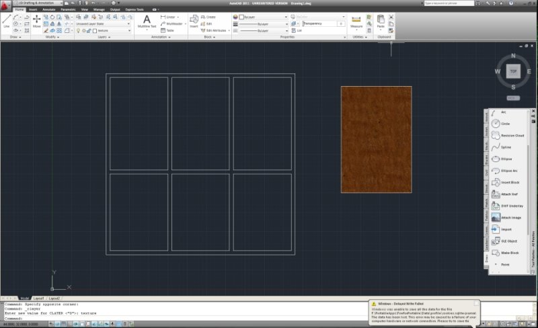Click the Delayed Write Failed notification balloon

click(x=424, y=313)
